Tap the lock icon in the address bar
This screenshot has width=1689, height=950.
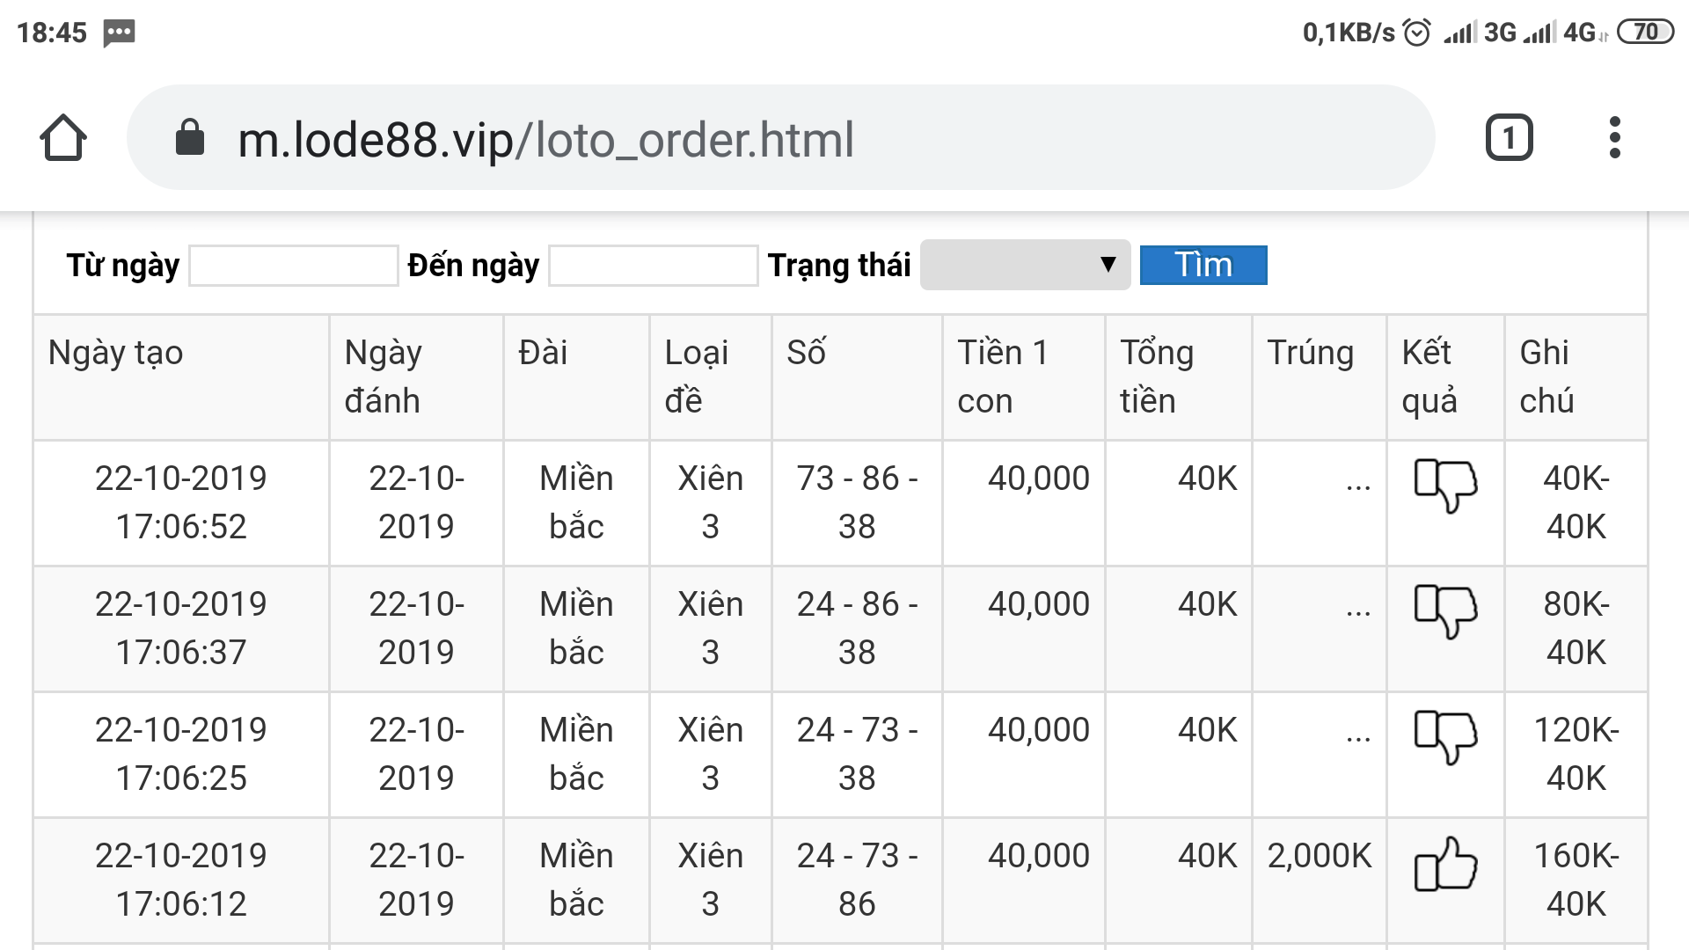point(190,138)
